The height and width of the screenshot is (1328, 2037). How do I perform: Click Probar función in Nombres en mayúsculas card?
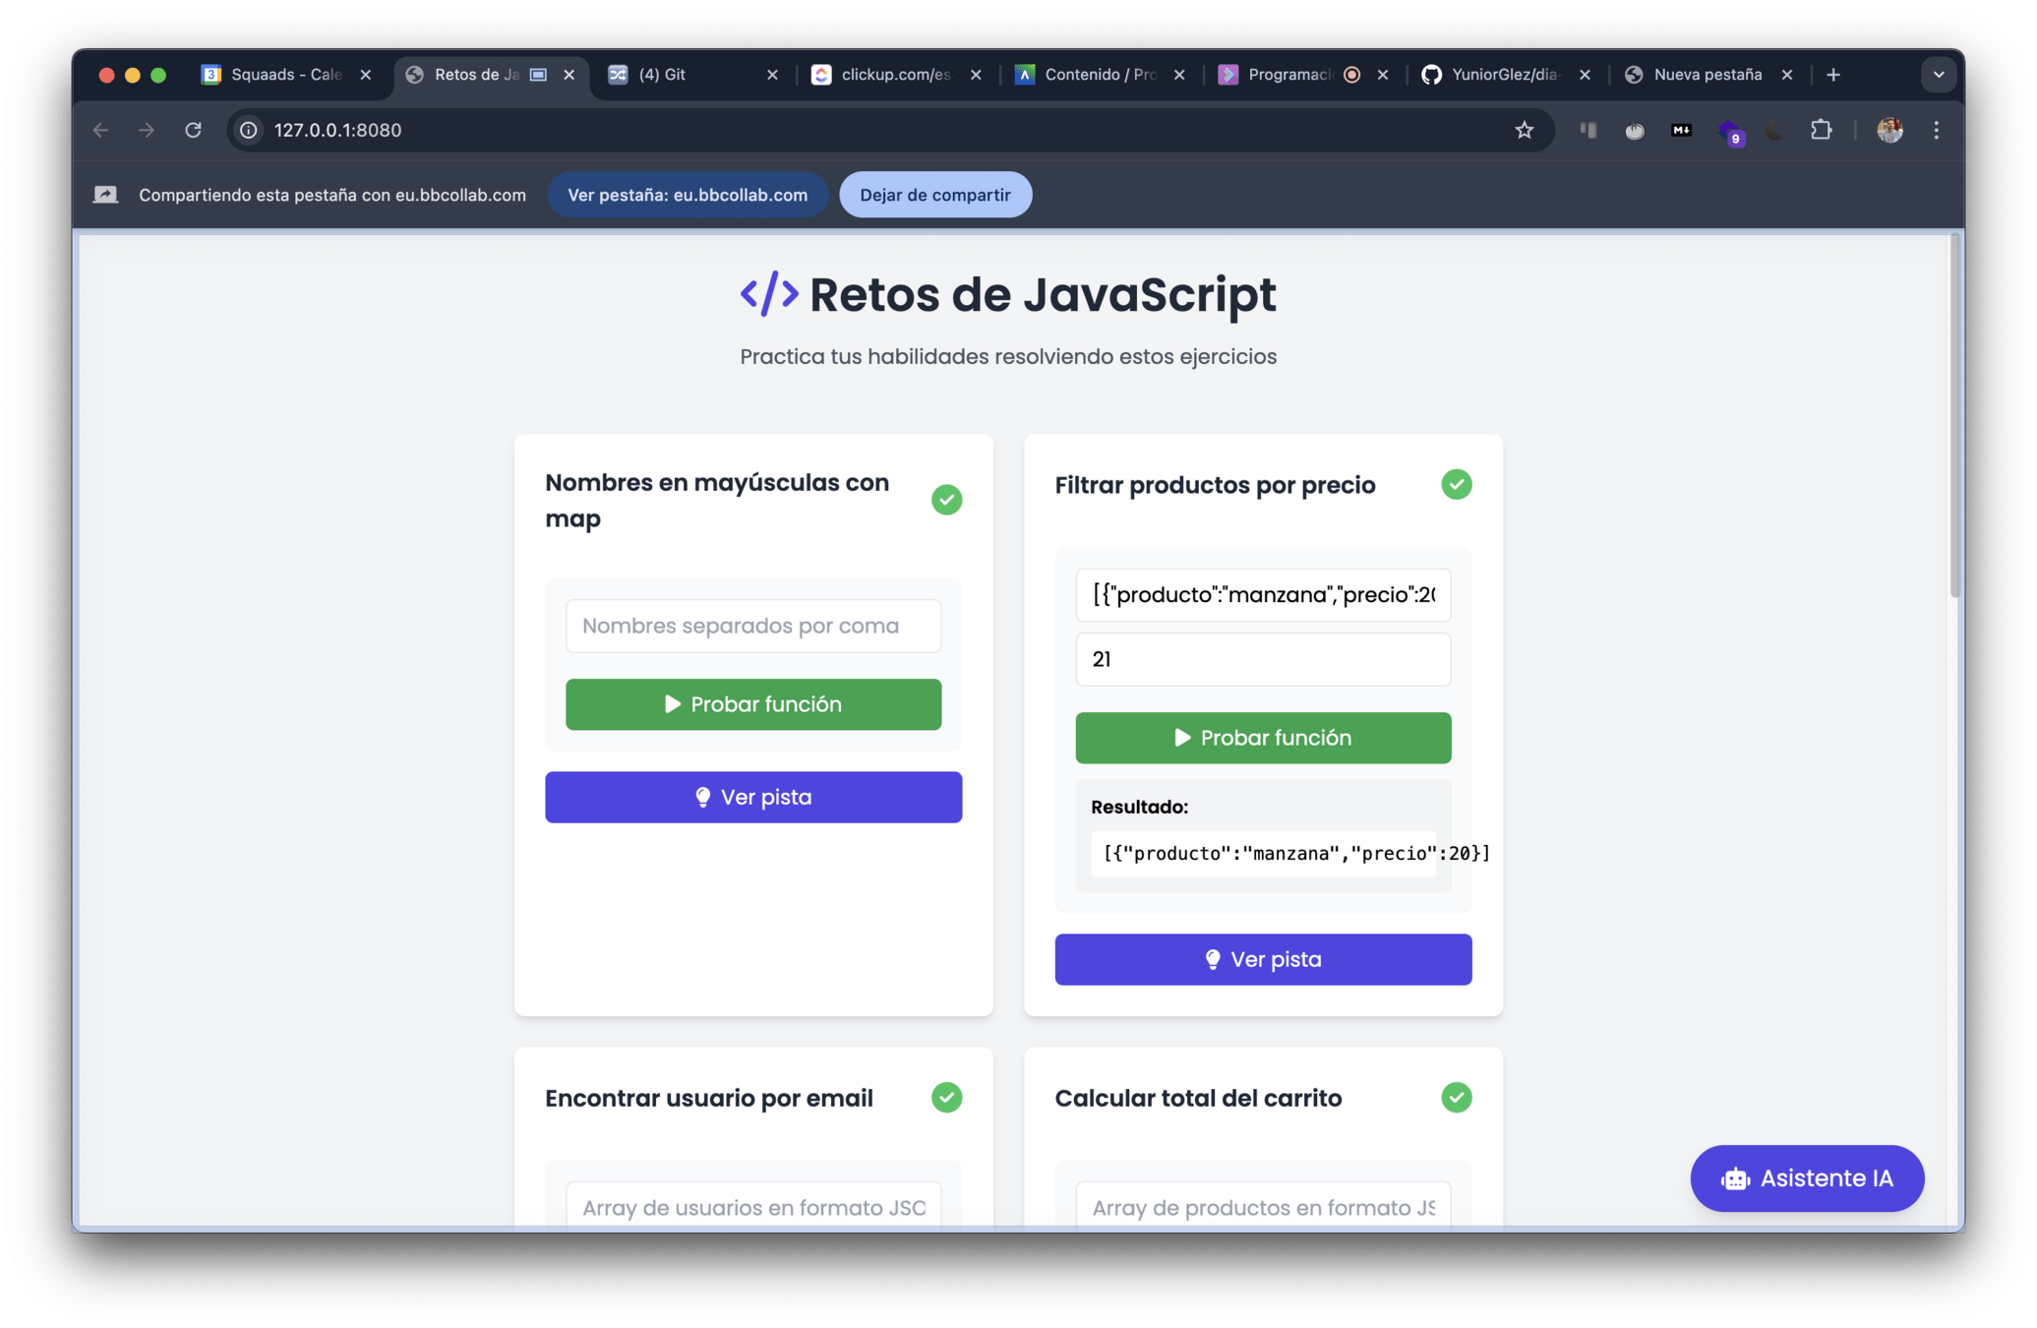point(753,704)
